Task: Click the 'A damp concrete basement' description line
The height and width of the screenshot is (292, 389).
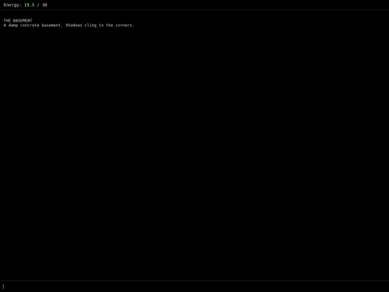Action: tap(68, 25)
